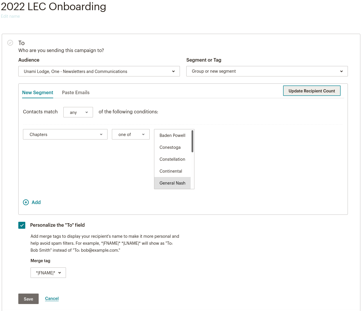This screenshot has width=363, height=311.
Task: Change the "one of" operator dropdown
Action: (131, 134)
